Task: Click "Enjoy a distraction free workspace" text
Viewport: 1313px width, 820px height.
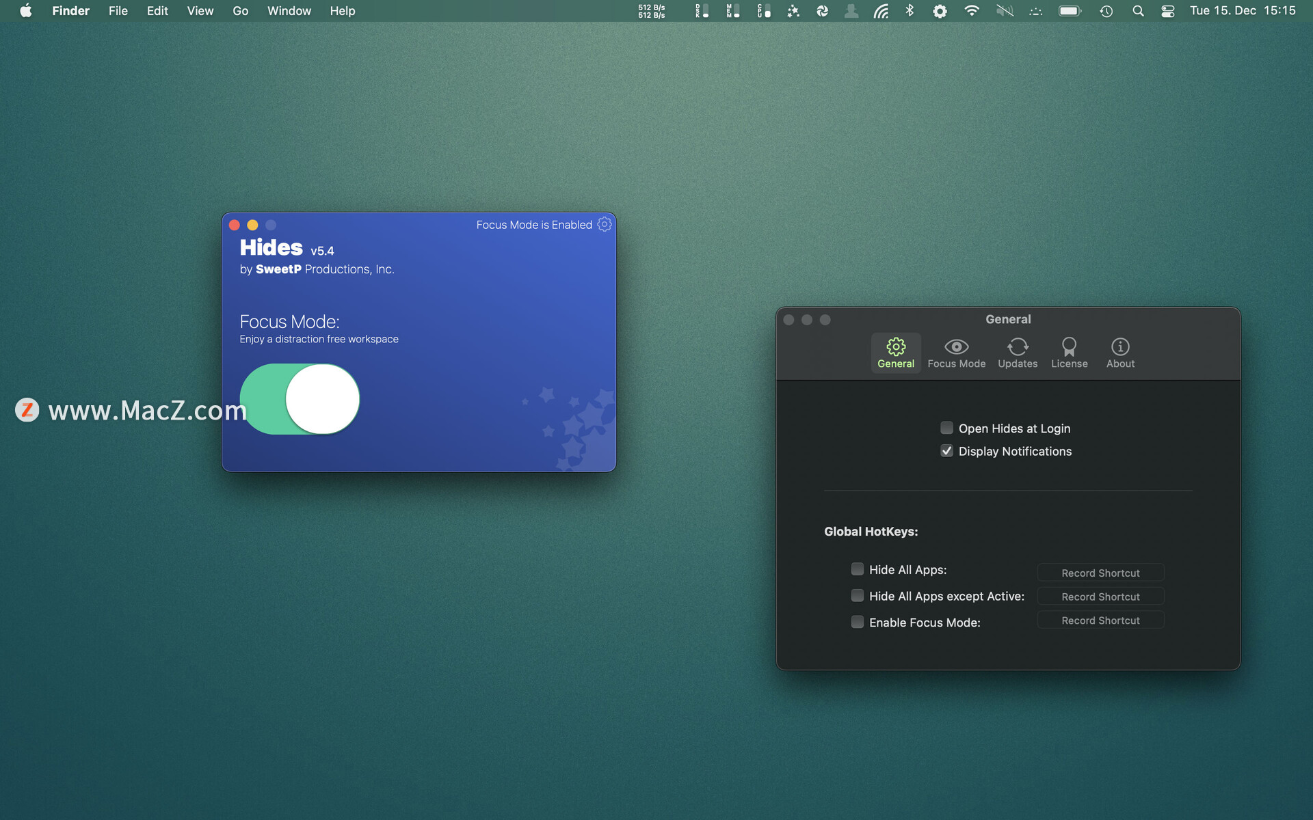Action: [x=319, y=339]
